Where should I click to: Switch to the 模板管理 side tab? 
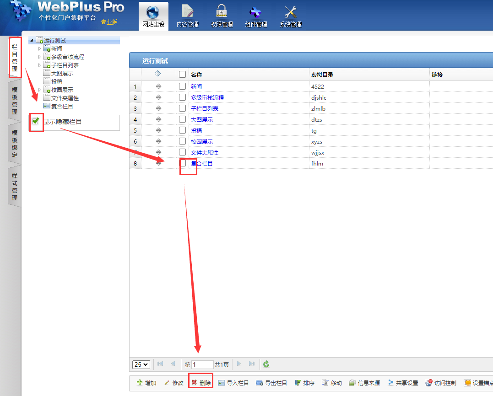[x=15, y=101]
